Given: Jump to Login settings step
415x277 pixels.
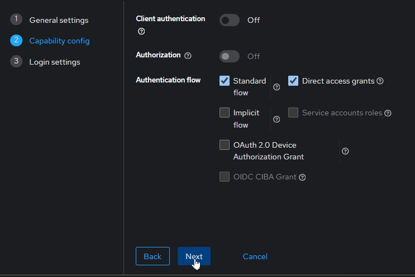Looking at the screenshot, I should point(54,62).
